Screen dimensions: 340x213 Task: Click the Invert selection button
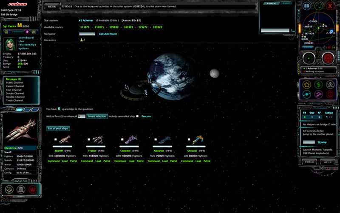point(97,116)
